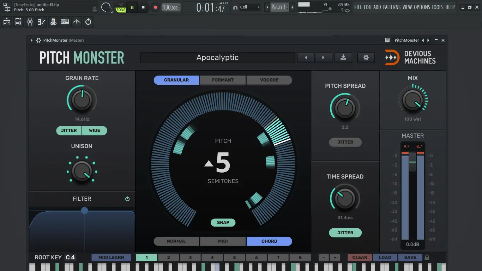Enable Jitter for Time Spread
The height and width of the screenshot is (271, 482).
coord(345,233)
